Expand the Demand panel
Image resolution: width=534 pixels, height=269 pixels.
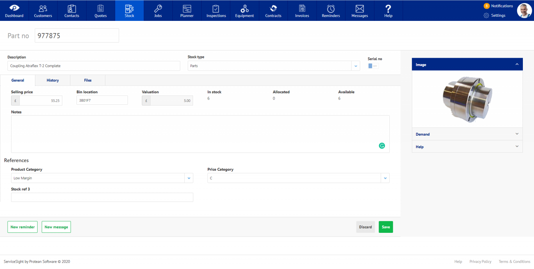(x=467, y=134)
